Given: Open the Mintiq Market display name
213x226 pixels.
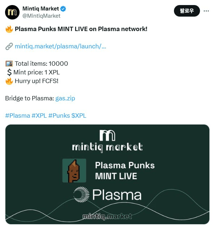Looking at the screenshot, I should 41,9.
